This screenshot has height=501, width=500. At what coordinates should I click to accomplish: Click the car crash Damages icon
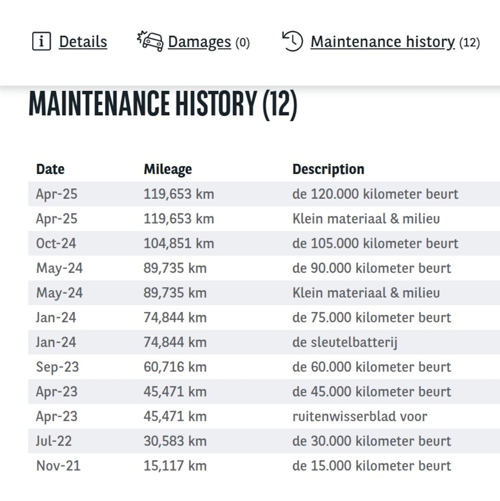(150, 41)
